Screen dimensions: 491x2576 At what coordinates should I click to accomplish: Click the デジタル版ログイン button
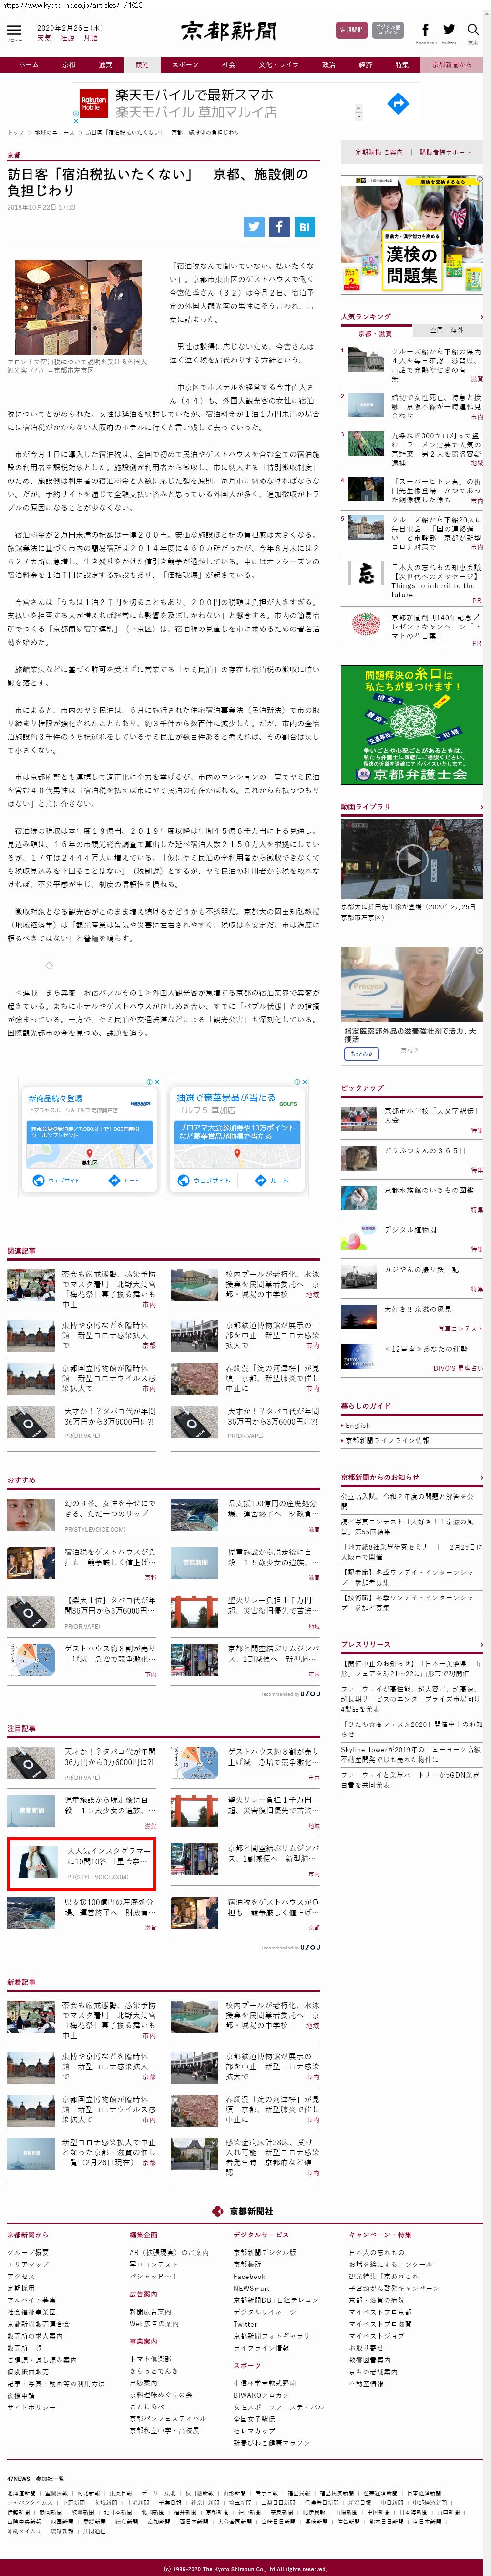point(388,31)
